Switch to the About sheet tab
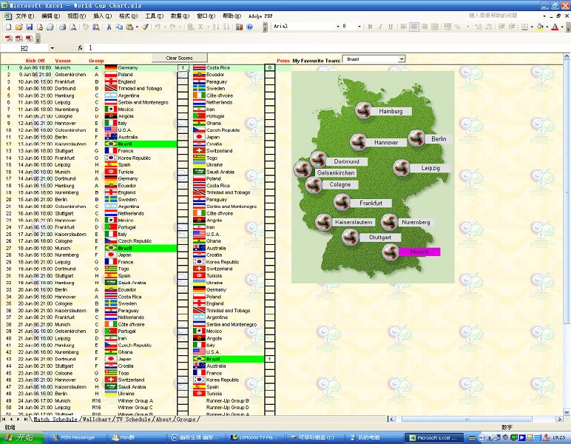This screenshot has width=571, height=444. (163, 420)
